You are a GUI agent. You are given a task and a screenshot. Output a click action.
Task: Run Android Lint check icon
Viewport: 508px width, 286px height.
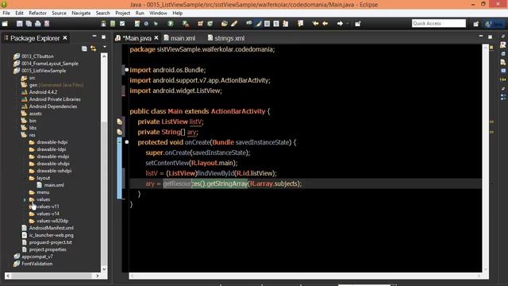pos(122,24)
